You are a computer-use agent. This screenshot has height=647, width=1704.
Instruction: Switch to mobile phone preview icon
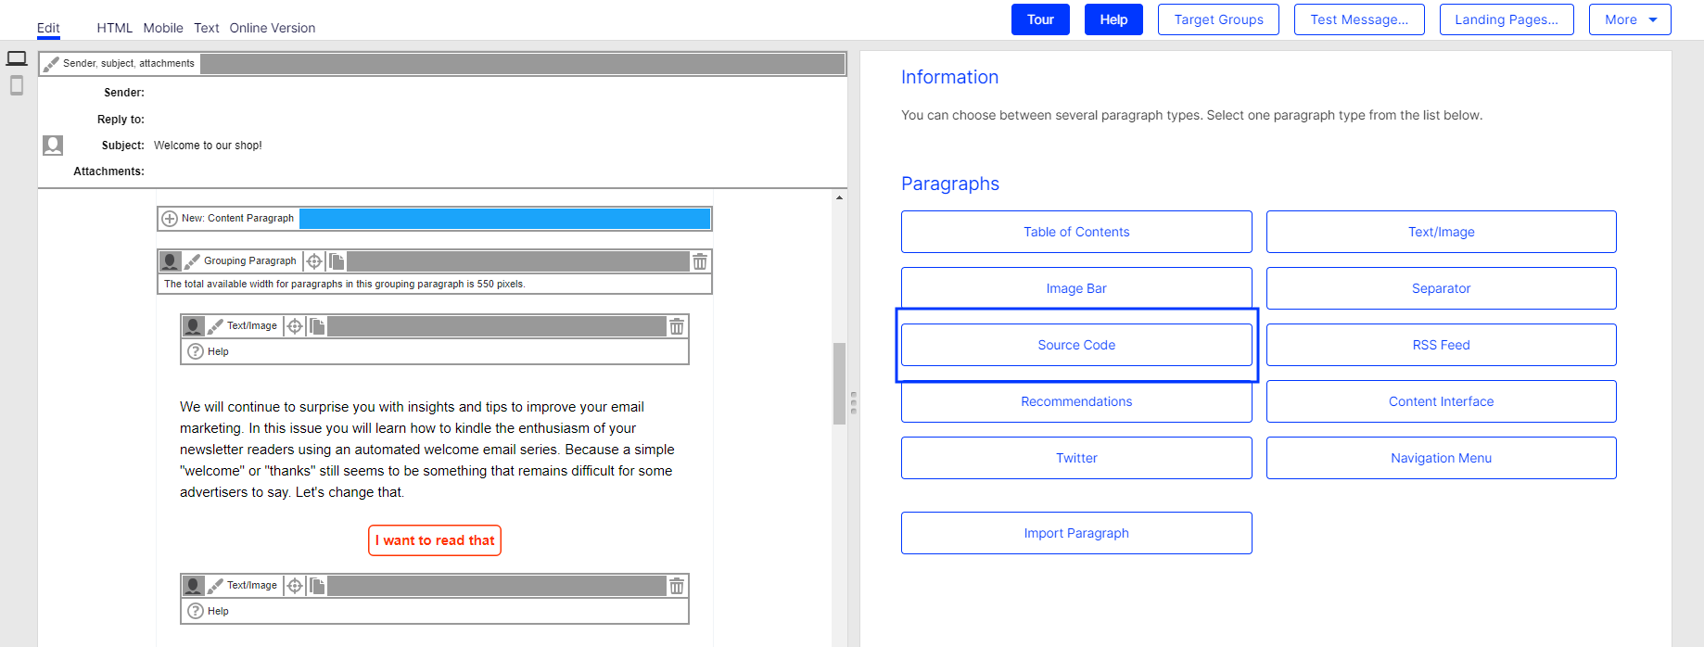pyautogui.click(x=17, y=86)
